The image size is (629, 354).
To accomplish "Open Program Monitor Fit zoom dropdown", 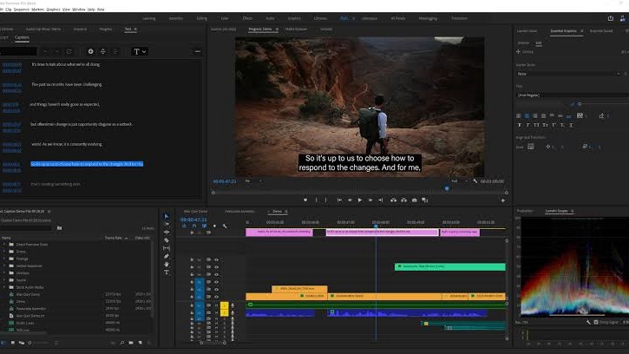I will click(x=253, y=181).
